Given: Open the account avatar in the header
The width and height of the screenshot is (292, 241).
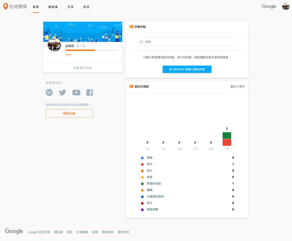Looking at the screenshot, I should 286,7.
